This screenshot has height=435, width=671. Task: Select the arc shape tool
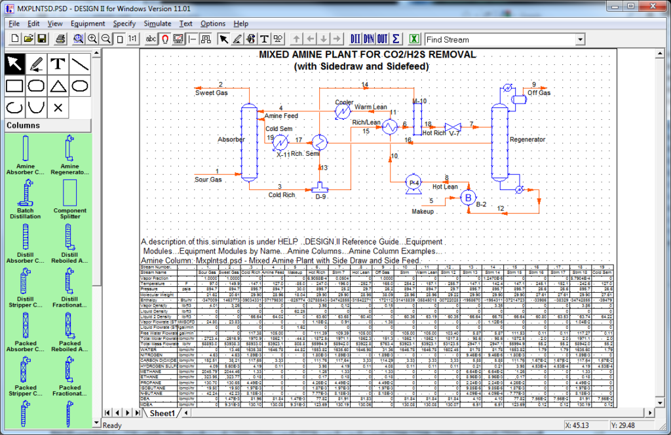pos(14,108)
